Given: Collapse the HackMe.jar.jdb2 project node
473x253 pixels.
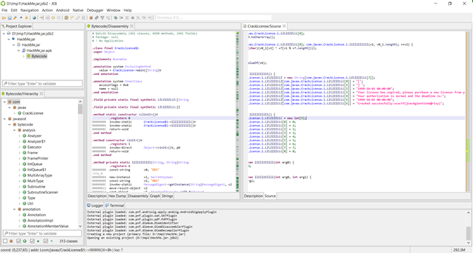Looking at the screenshot, I should pyautogui.click(x=4, y=33).
